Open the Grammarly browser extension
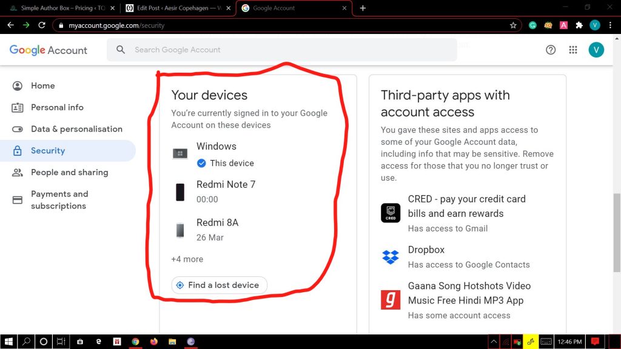The height and width of the screenshot is (349, 621). click(532, 25)
